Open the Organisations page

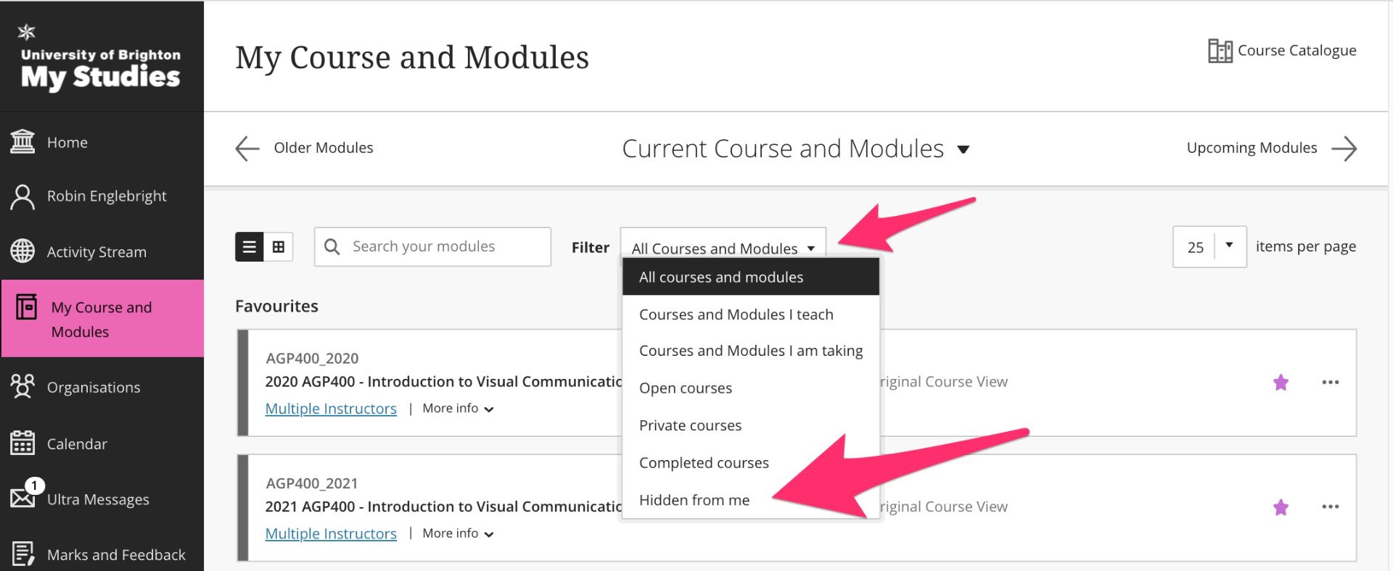pos(93,387)
